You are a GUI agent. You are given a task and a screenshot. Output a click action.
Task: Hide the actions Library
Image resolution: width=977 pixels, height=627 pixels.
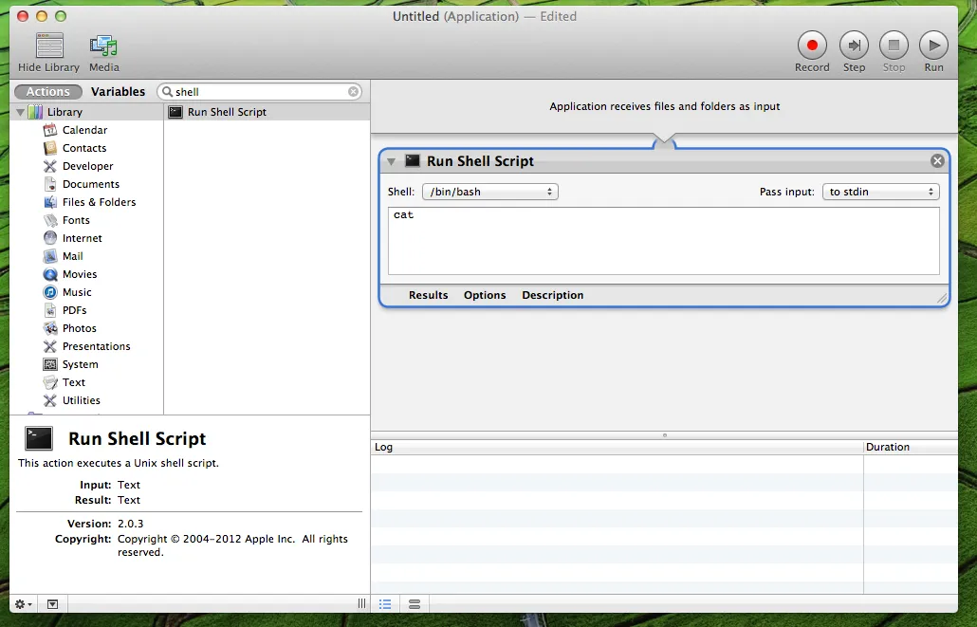tap(48, 45)
